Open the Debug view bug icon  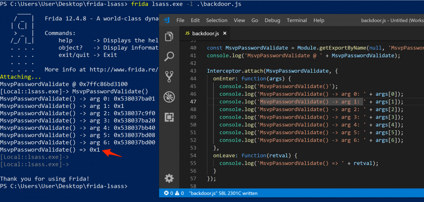(x=169, y=97)
